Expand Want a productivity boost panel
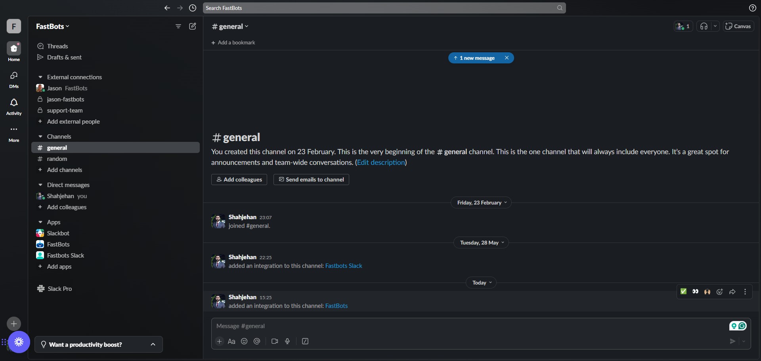 99,344
